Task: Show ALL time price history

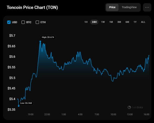Action: (143, 22)
